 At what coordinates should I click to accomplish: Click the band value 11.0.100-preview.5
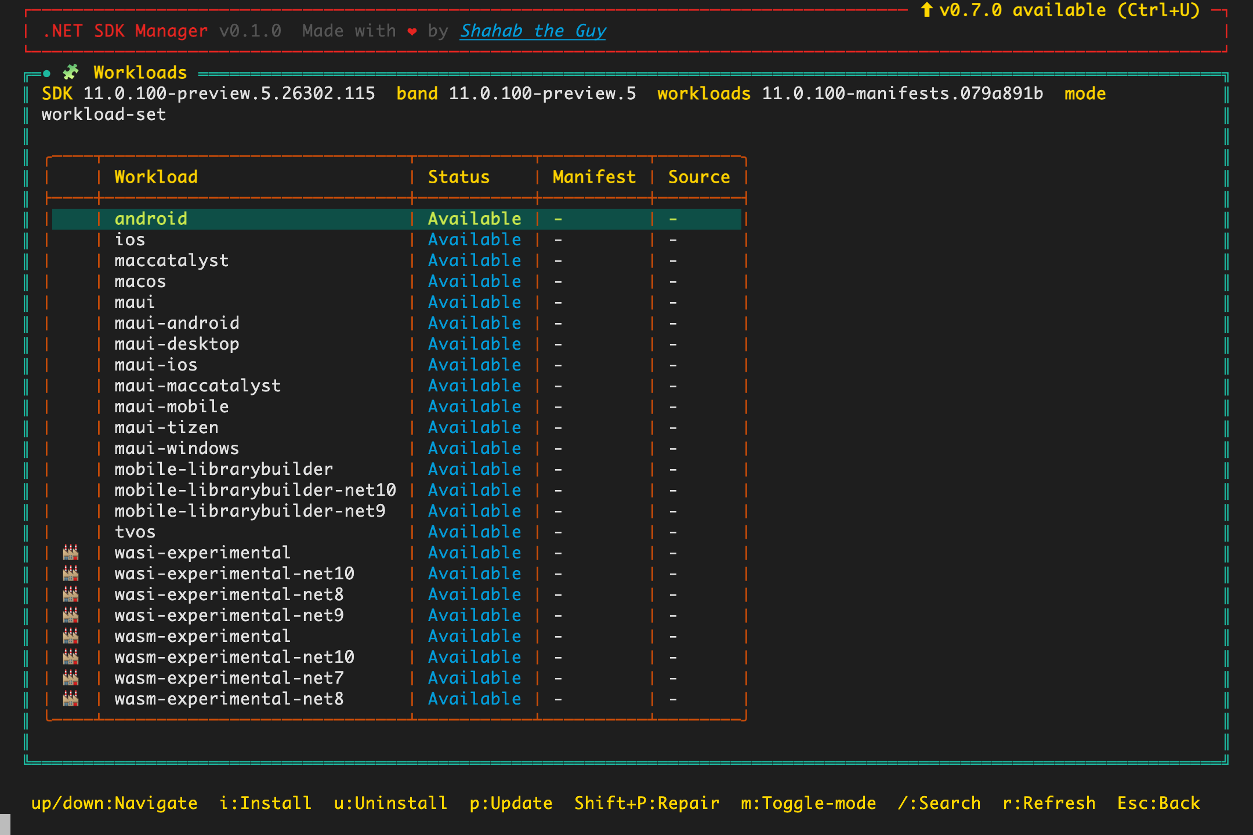(x=542, y=93)
